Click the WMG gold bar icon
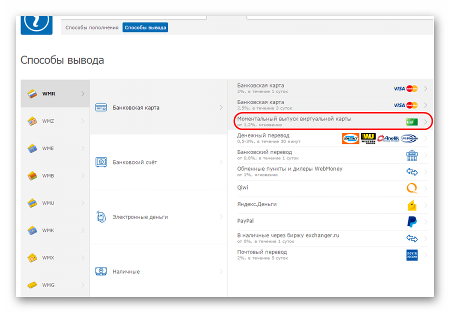The width and height of the screenshot is (450, 313). point(32,285)
